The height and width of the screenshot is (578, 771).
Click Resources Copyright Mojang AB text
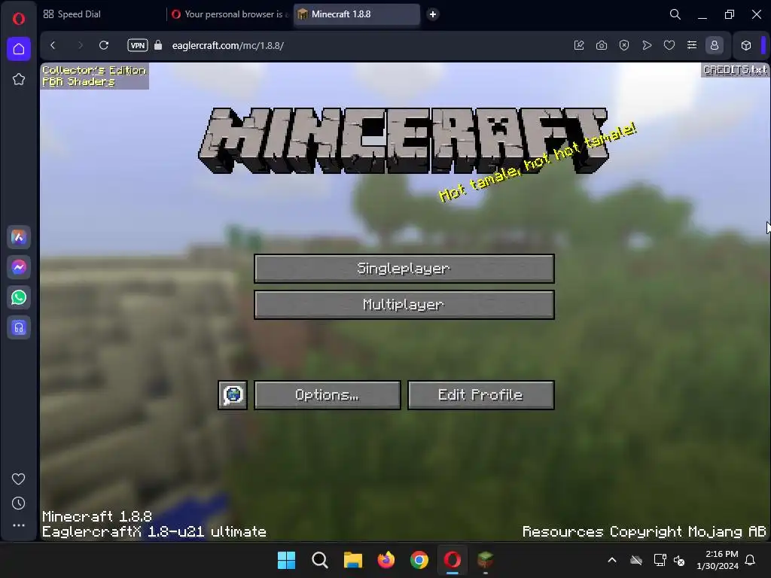645,531
